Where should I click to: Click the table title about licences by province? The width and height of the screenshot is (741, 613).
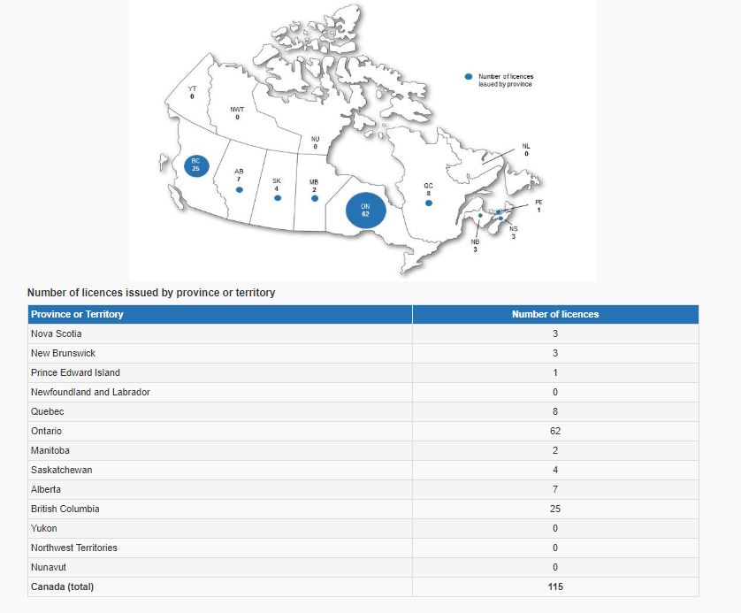click(151, 292)
